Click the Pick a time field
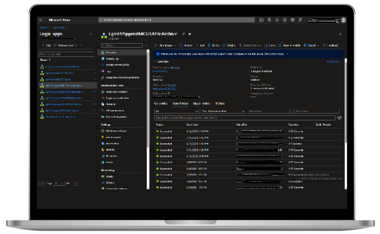The image size is (380, 234). [x=316, y=111]
